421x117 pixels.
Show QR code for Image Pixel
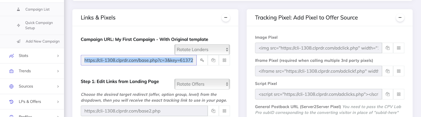coord(399,48)
